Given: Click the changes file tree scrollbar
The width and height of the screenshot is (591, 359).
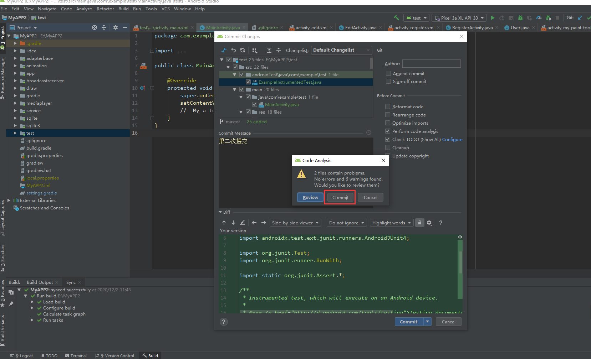Looking at the screenshot, I should 371,63.
